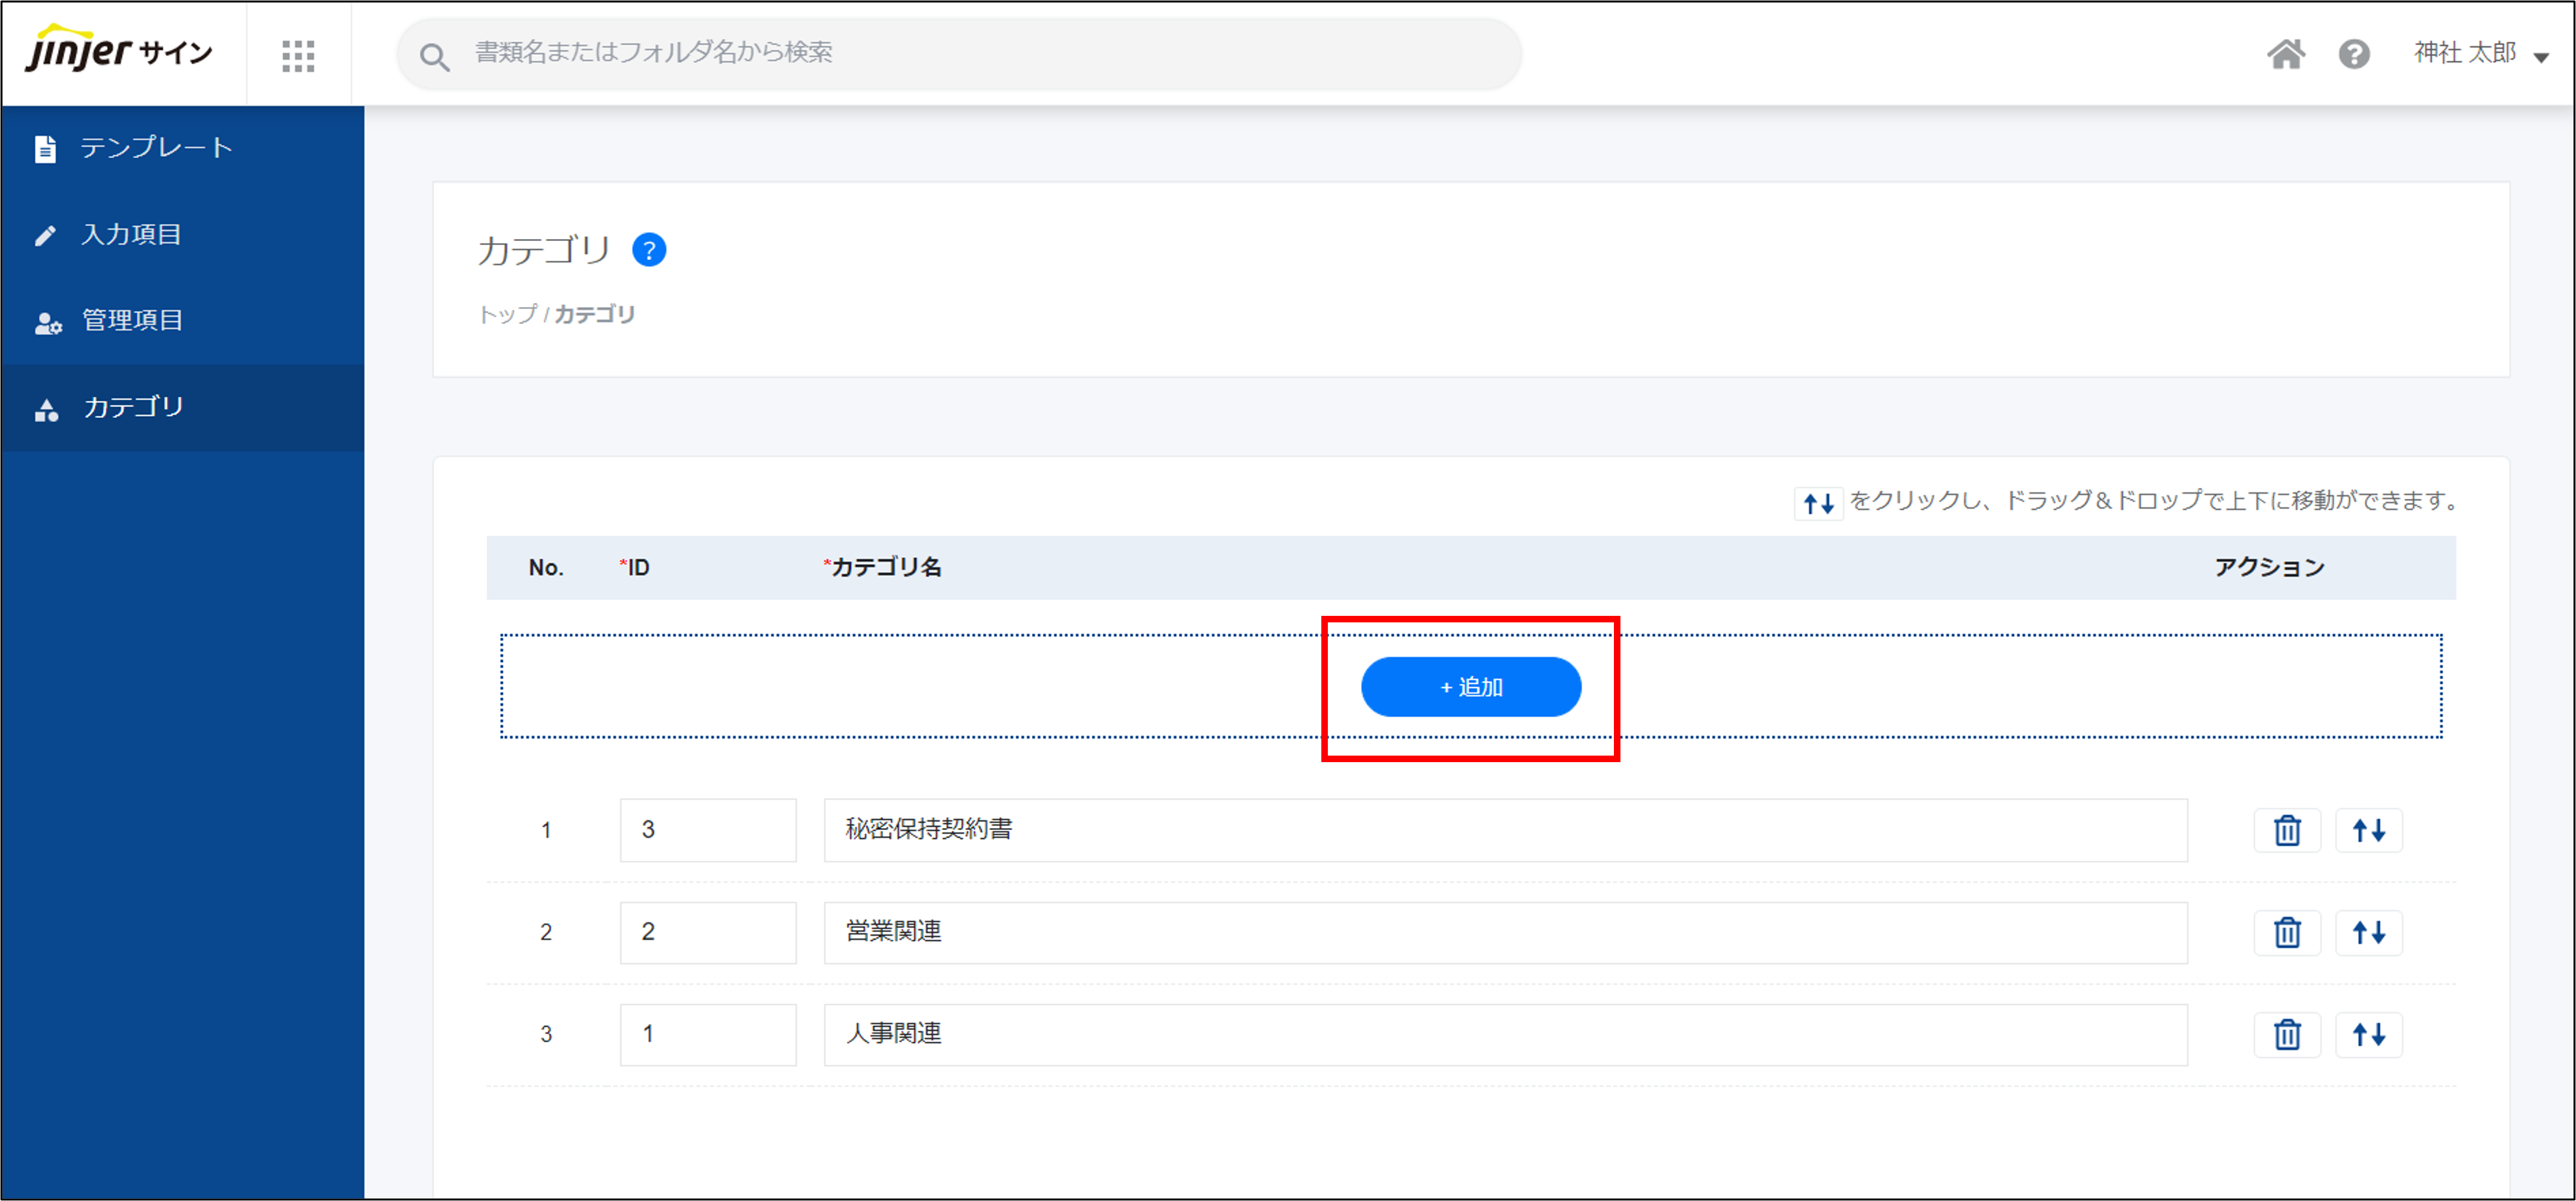
Task: Delete the 営業関連 category row
Action: [2287, 932]
